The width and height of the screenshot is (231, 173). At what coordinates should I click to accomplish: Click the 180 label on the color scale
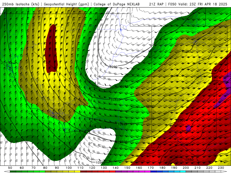[162, 168]
